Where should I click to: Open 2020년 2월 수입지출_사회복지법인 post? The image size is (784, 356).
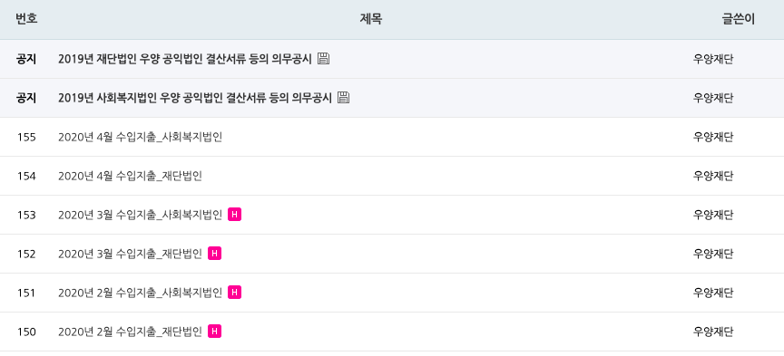pos(140,293)
